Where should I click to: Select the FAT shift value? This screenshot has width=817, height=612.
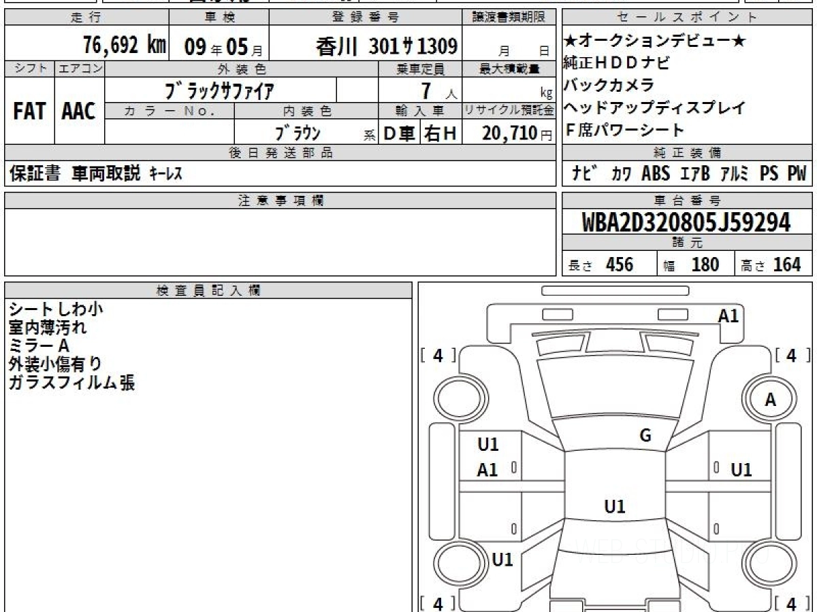(x=29, y=112)
